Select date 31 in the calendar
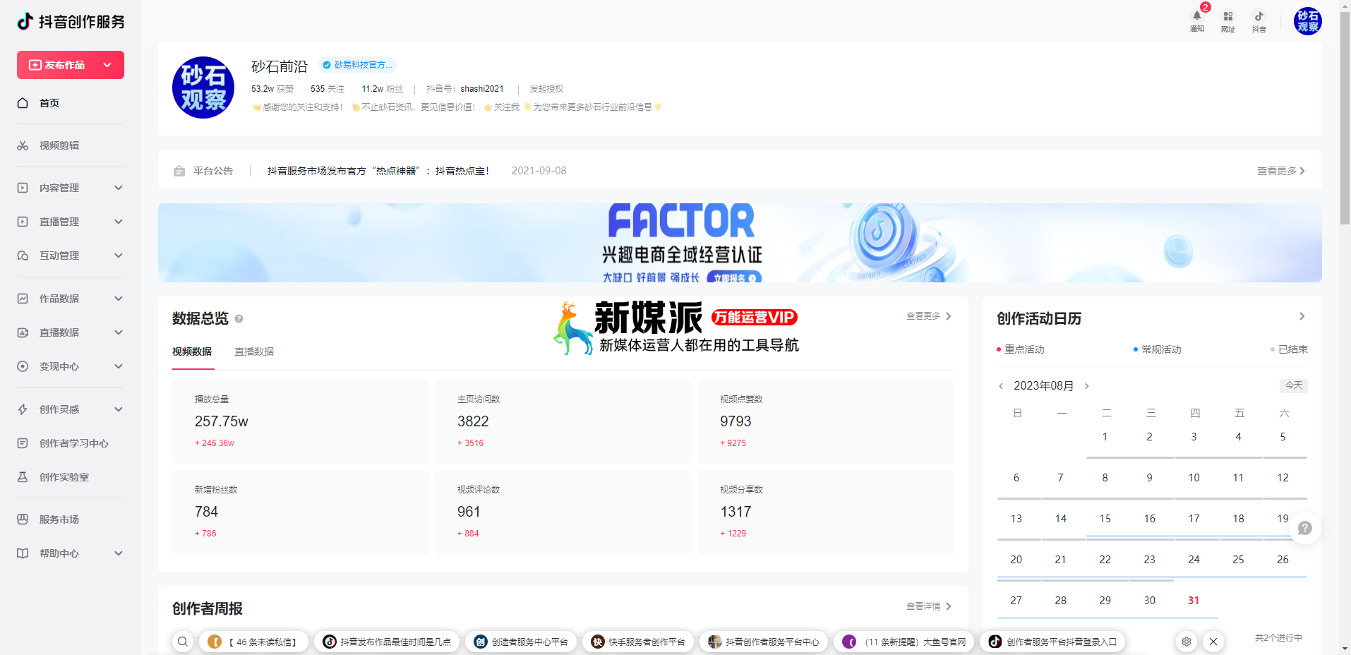Viewport: 1351px width, 655px height. (1194, 601)
